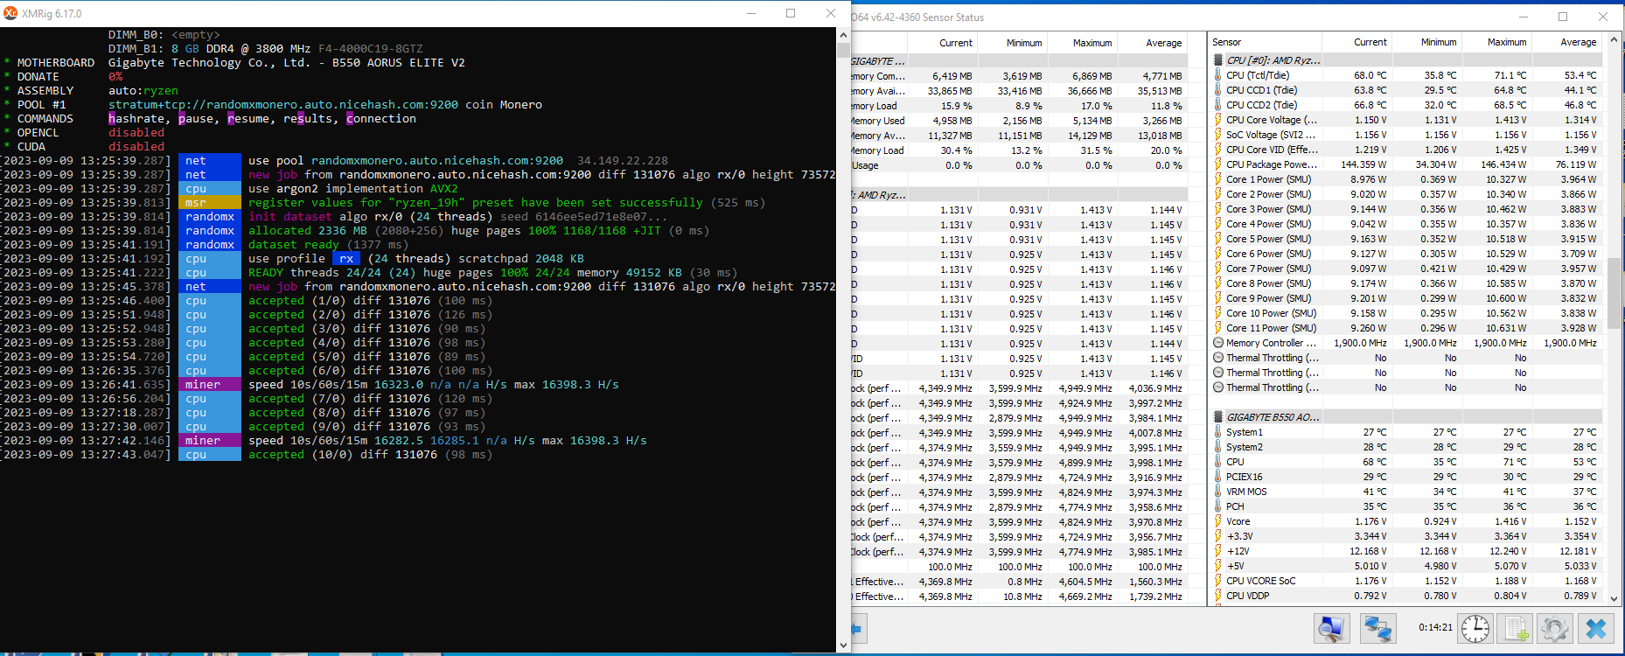Click the chip icon beside GIGABYTE B550 AO...

tap(1218, 417)
